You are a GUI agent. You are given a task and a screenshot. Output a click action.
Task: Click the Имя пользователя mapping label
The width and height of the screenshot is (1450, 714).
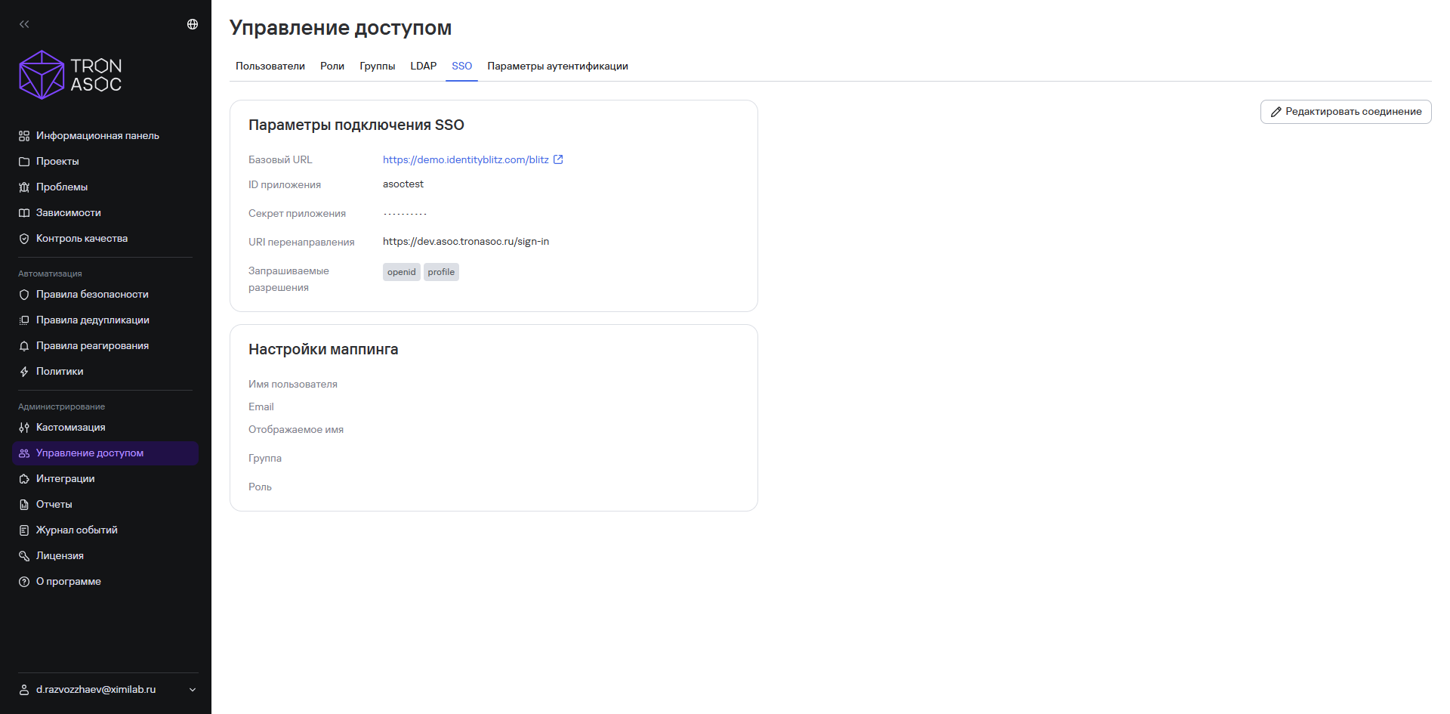pos(293,385)
